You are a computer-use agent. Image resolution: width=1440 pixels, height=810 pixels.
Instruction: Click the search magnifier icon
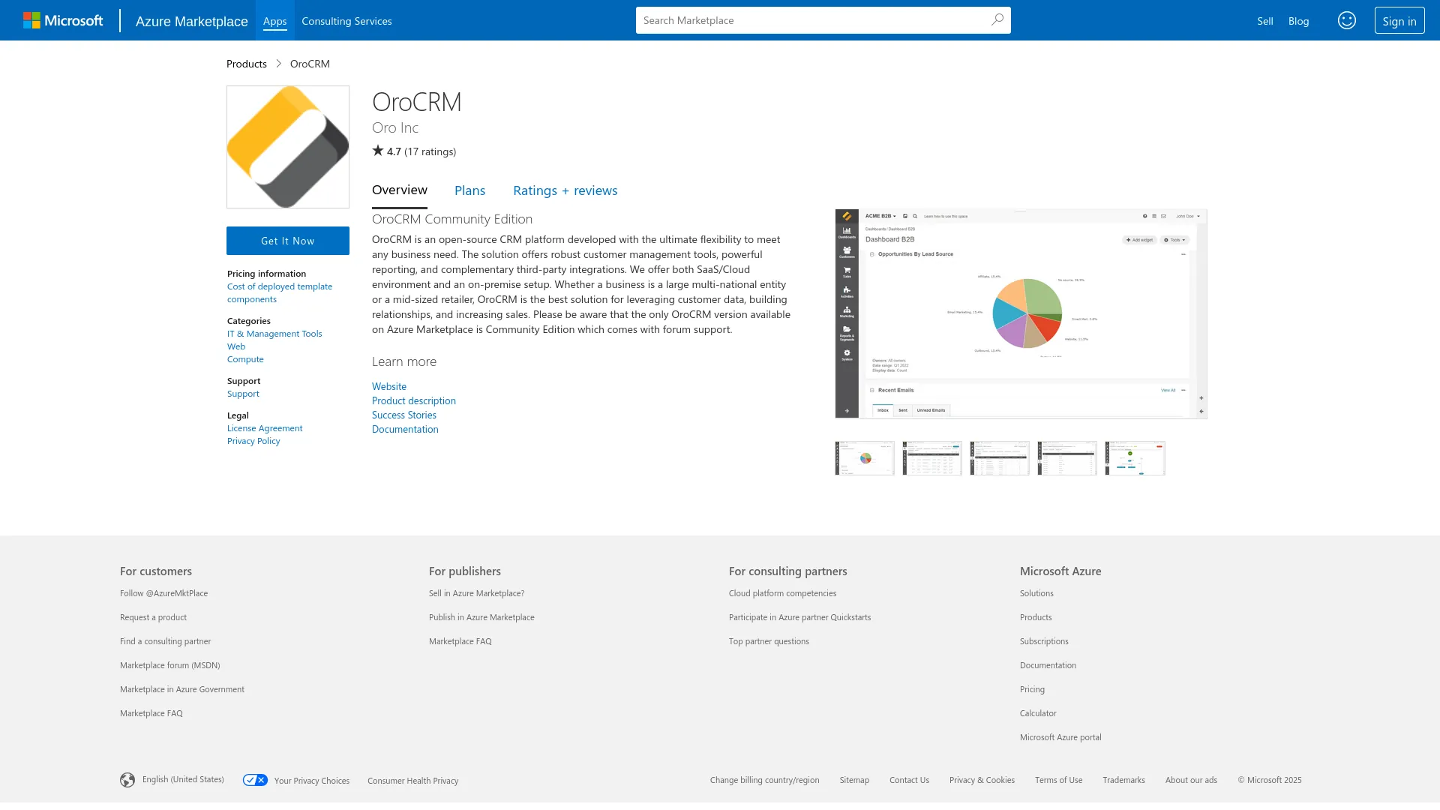[x=997, y=20]
